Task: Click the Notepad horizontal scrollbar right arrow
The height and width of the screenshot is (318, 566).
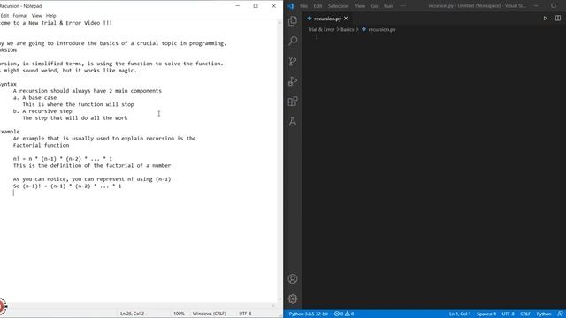Action: [273, 306]
